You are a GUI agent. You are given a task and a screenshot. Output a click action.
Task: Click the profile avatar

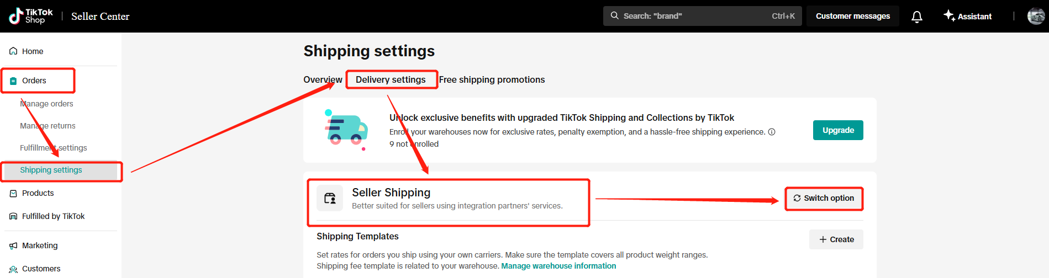[1036, 16]
